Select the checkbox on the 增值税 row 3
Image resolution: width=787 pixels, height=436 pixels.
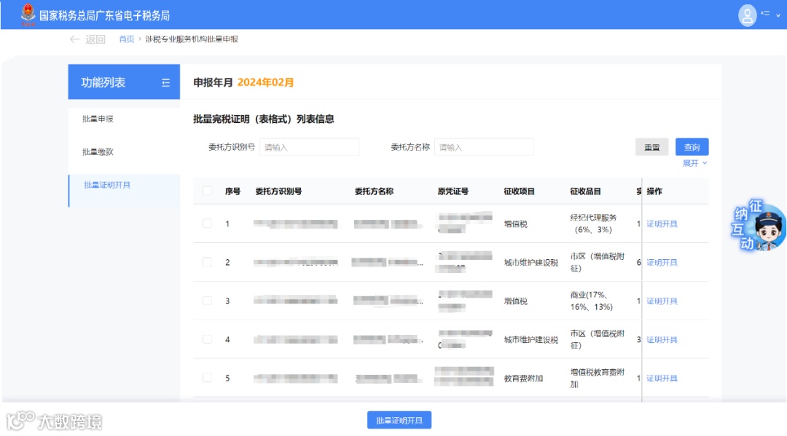tap(208, 301)
